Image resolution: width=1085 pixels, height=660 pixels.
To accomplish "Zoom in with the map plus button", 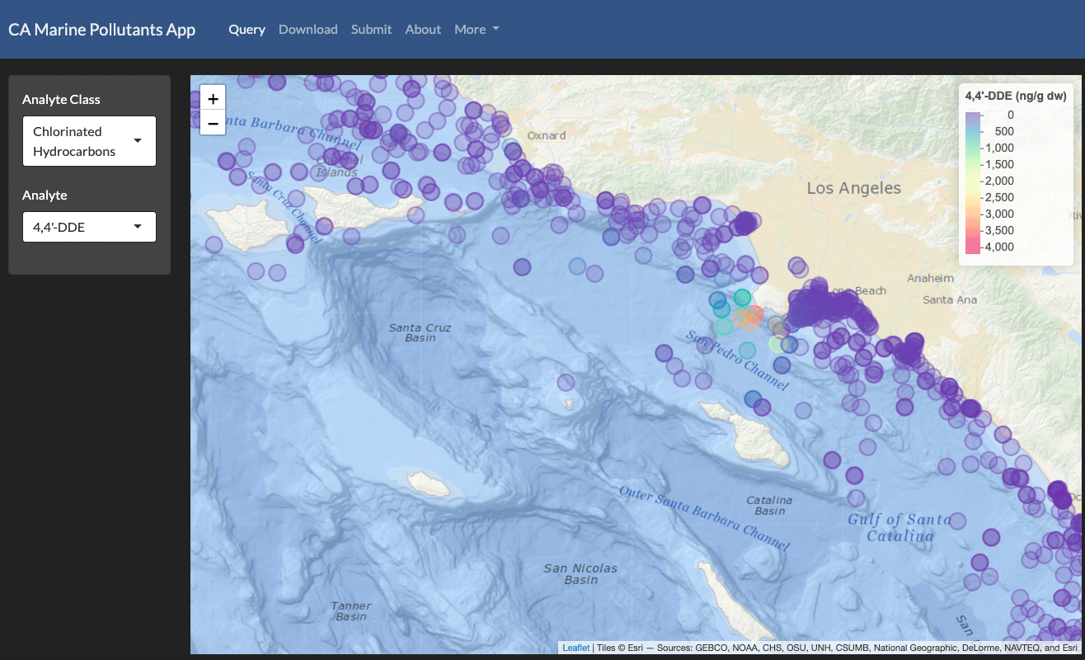I will [213, 99].
